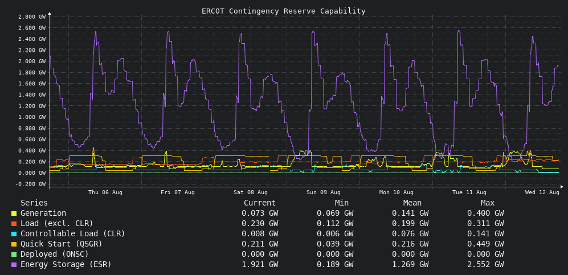Screen dimensions: 568x275
Task: Click Quick Start min value 0.039 GW
Action: pos(335,244)
